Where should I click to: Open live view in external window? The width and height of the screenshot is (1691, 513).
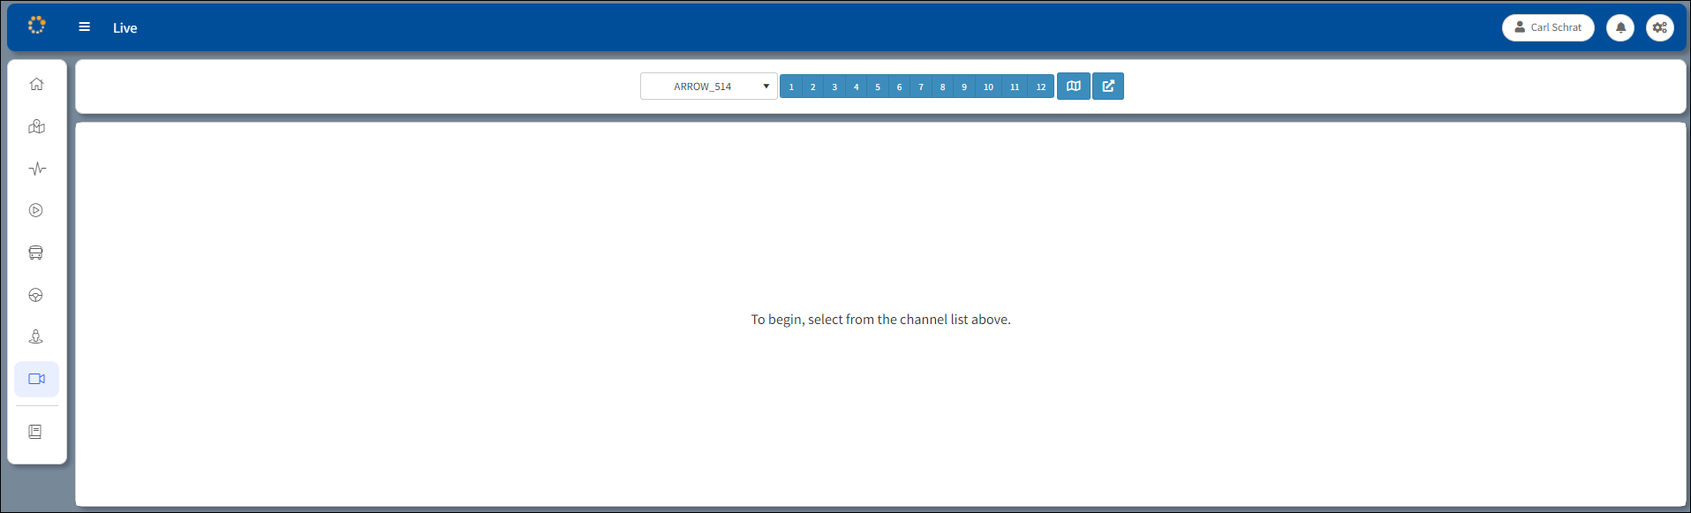[x=1108, y=87]
